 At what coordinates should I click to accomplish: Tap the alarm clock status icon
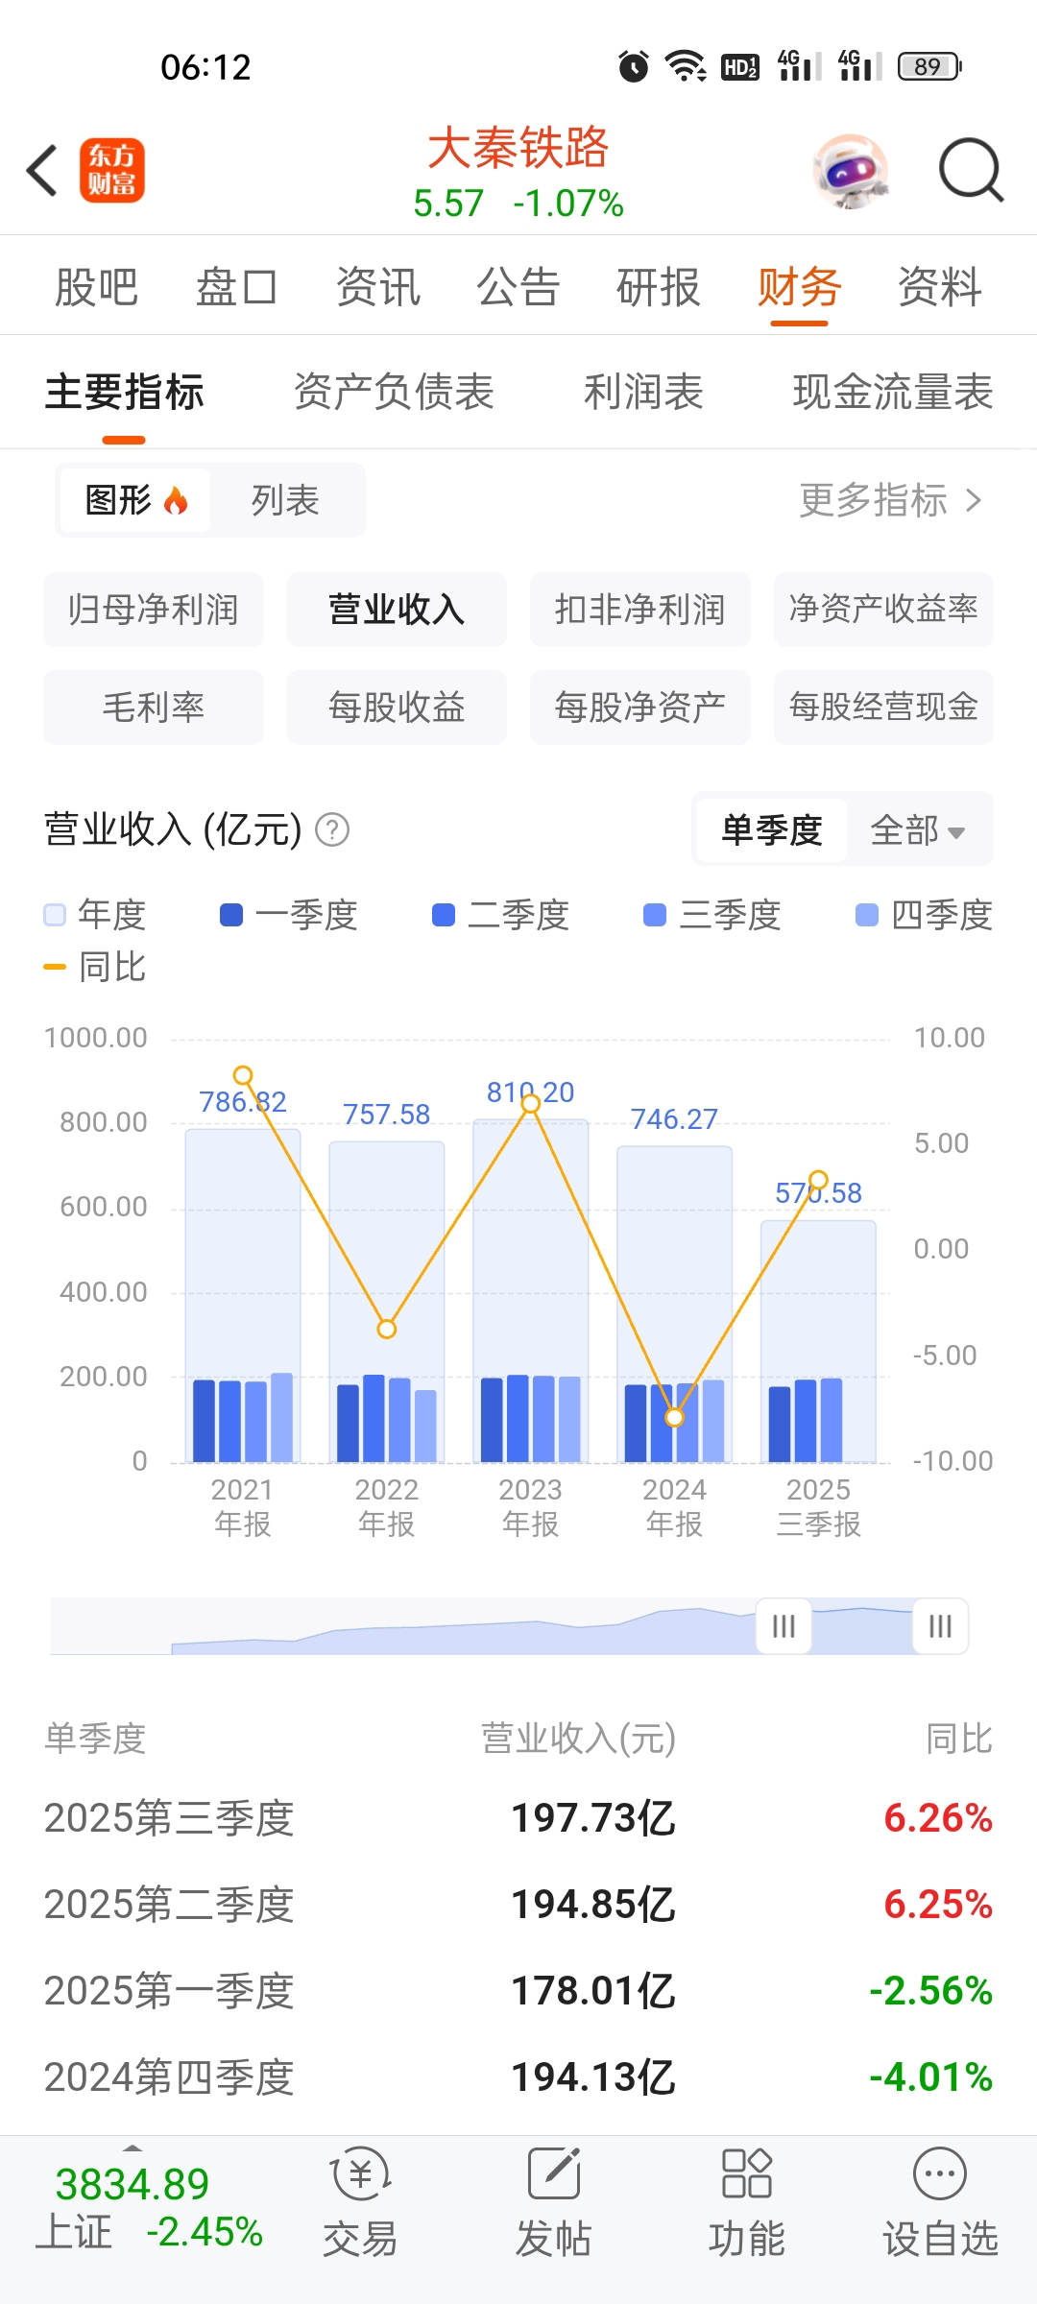pyautogui.click(x=633, y=66)
